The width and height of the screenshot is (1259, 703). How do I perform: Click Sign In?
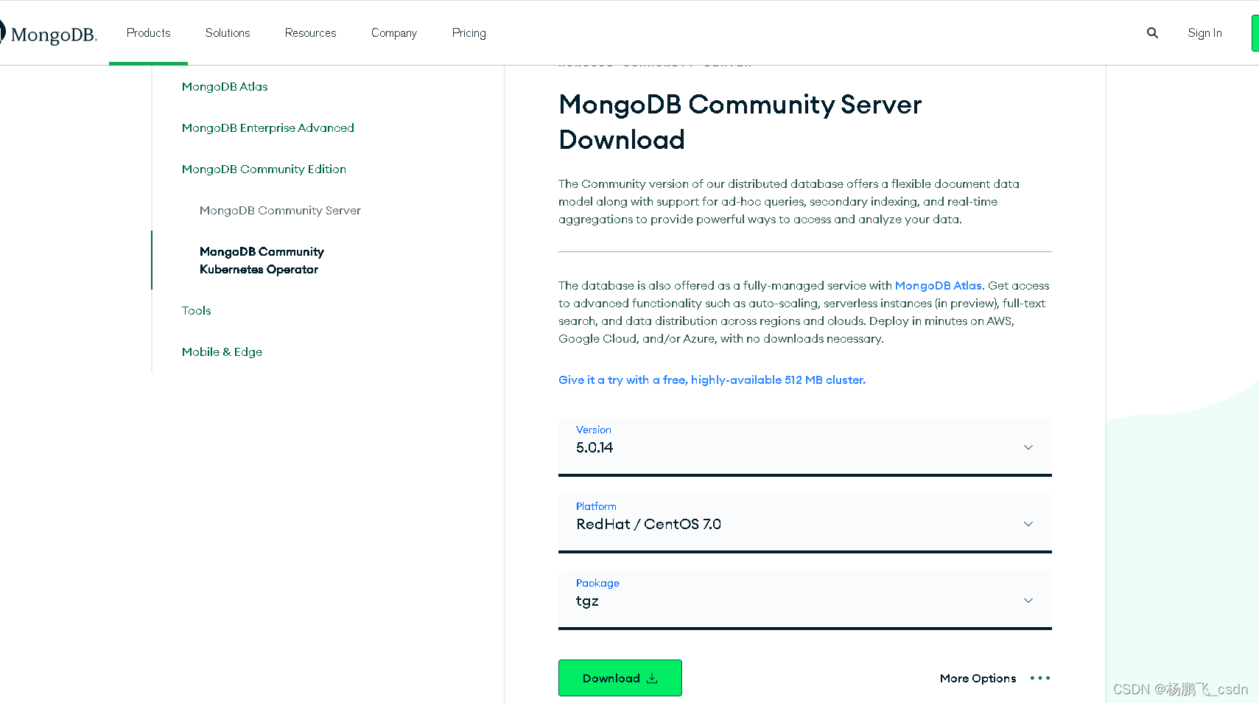coord(1204,32)
